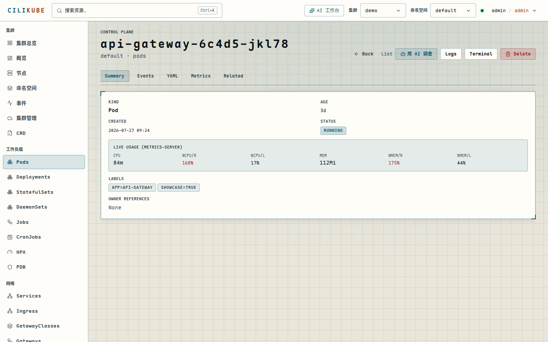Click the 集群总览 sidebar icon
The height and width of the screenshot is (342, 548).
[x=10, y=43]
